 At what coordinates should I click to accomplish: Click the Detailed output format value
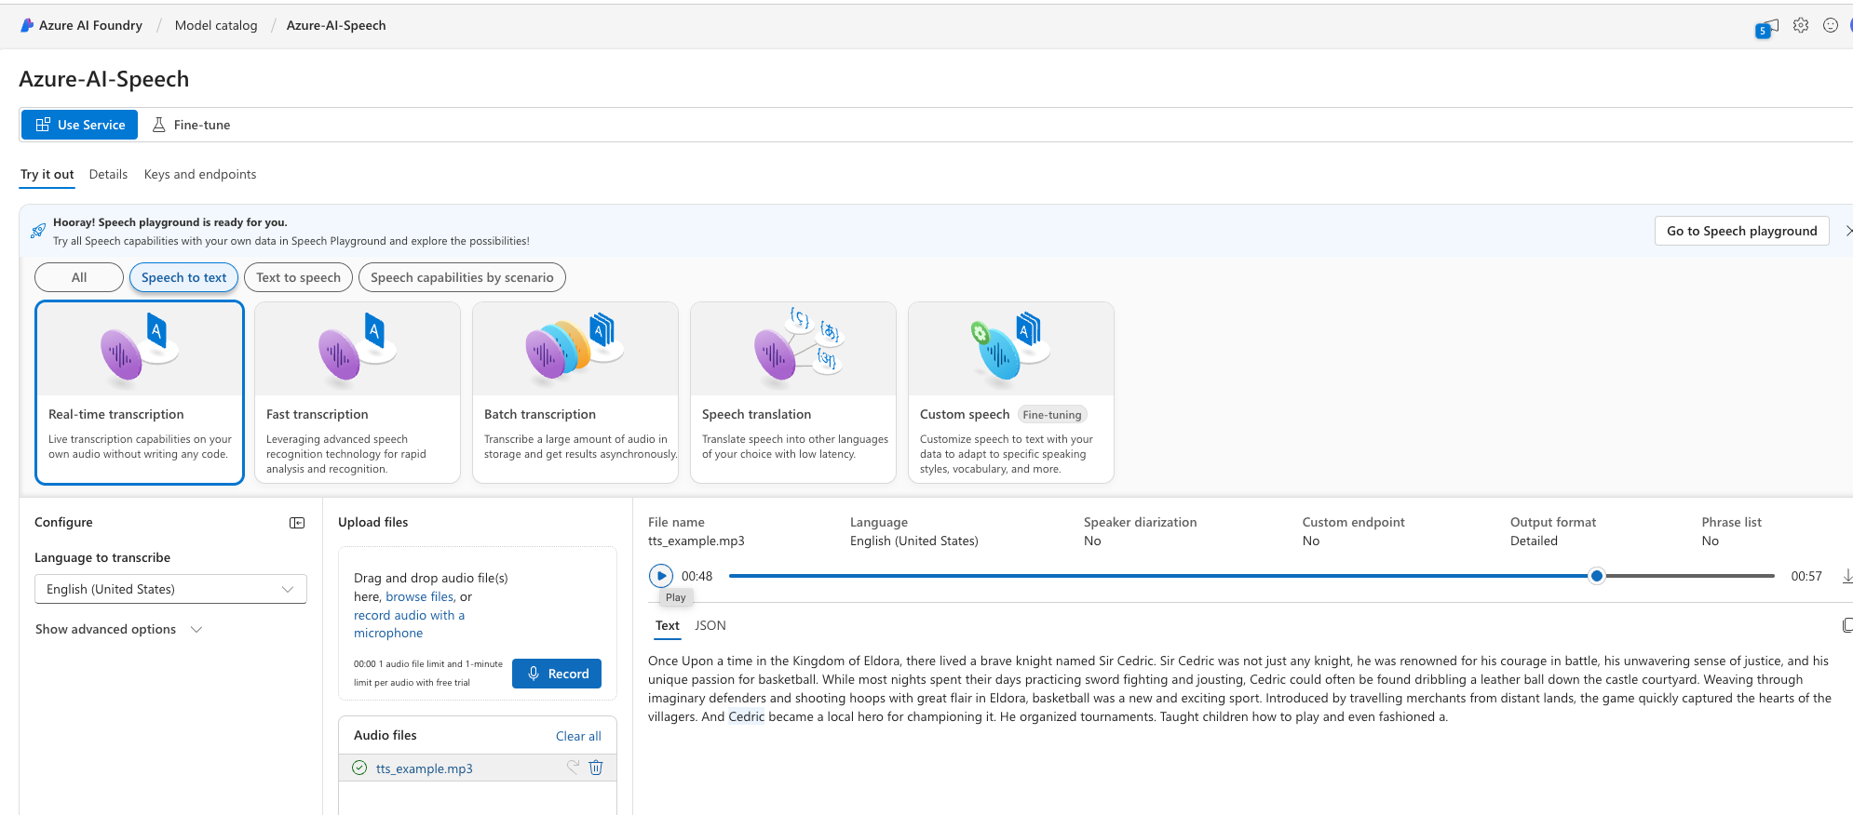(x=1534, y=541)
